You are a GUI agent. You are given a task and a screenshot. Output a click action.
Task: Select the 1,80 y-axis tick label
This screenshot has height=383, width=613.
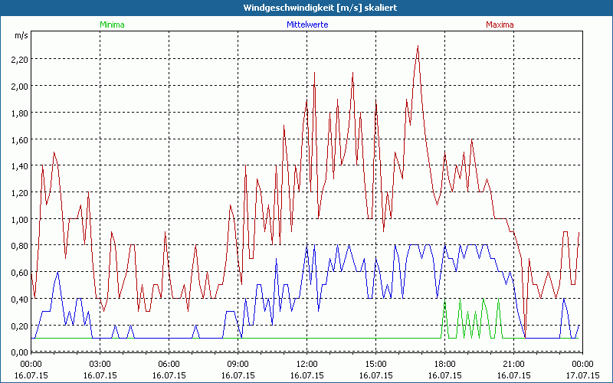coord(20,113)
